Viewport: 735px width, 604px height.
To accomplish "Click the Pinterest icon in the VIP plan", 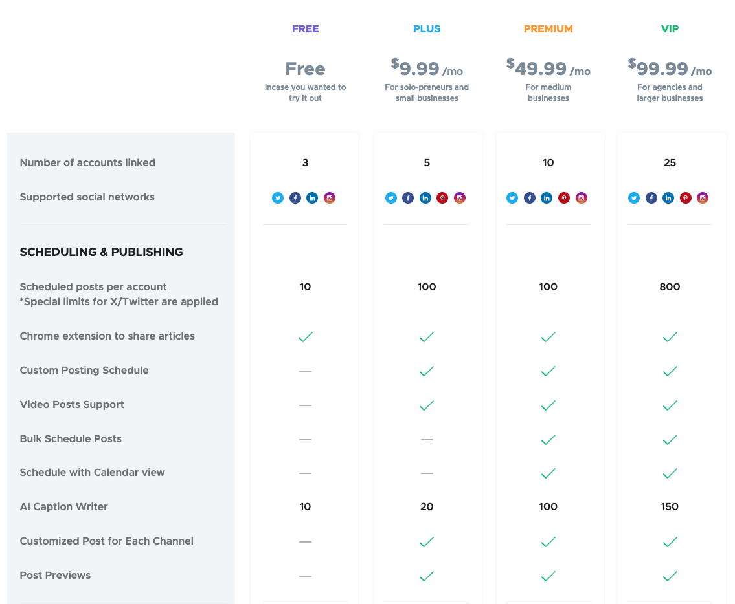I will point(685,198).
